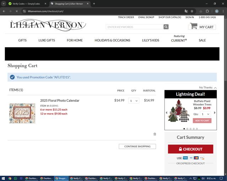View site information icon beside the URL

(x=24, y=11)
